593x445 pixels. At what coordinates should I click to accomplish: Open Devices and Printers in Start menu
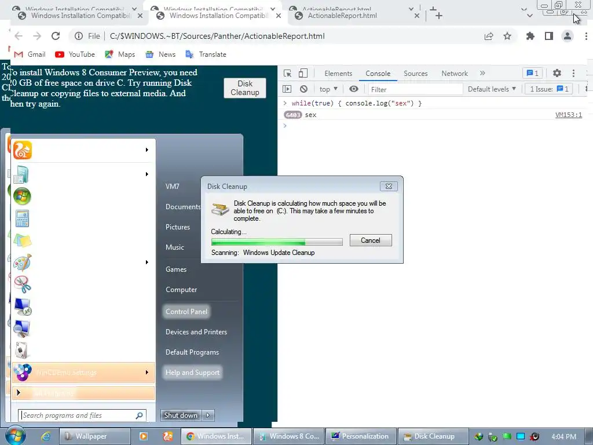pyautogui.click(x=196, y=332)
